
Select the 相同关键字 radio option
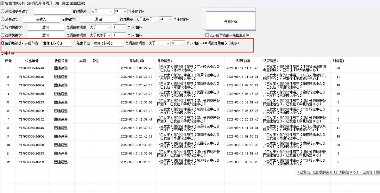coord(3,28)
